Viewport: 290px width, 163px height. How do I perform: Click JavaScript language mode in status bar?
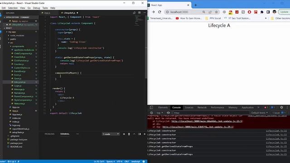135,162
